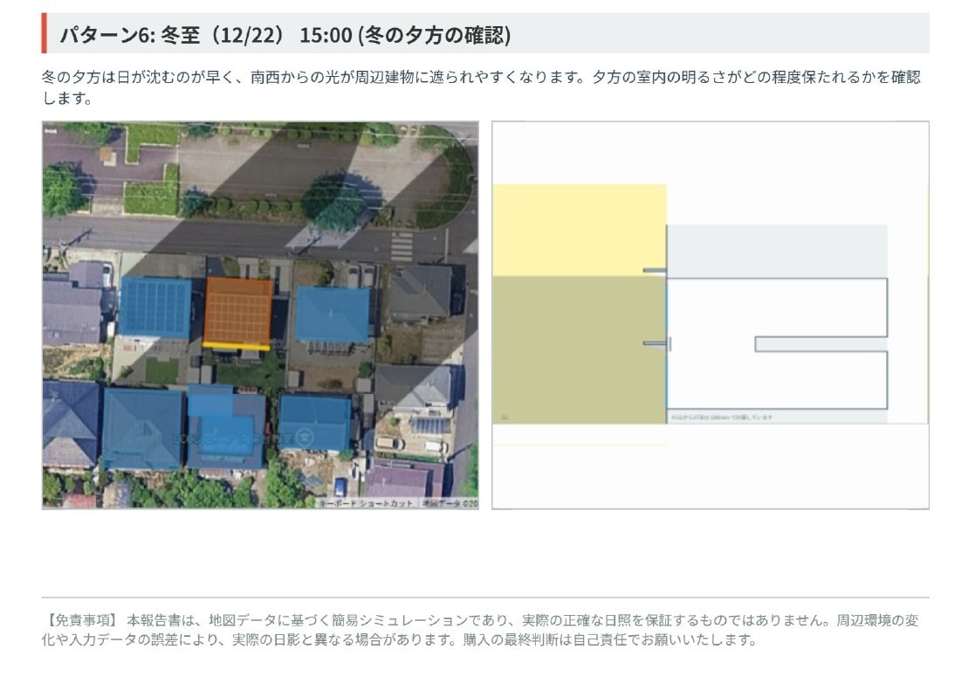Click the olive shaded area in the floor plan
Image resolution: width=975 pixels, height=677 pixels.
579,350
